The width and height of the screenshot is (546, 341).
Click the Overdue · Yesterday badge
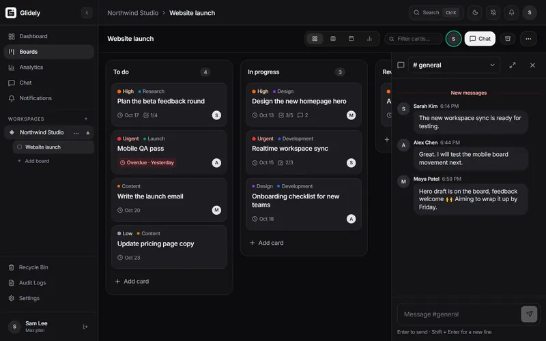coord(147,162)
